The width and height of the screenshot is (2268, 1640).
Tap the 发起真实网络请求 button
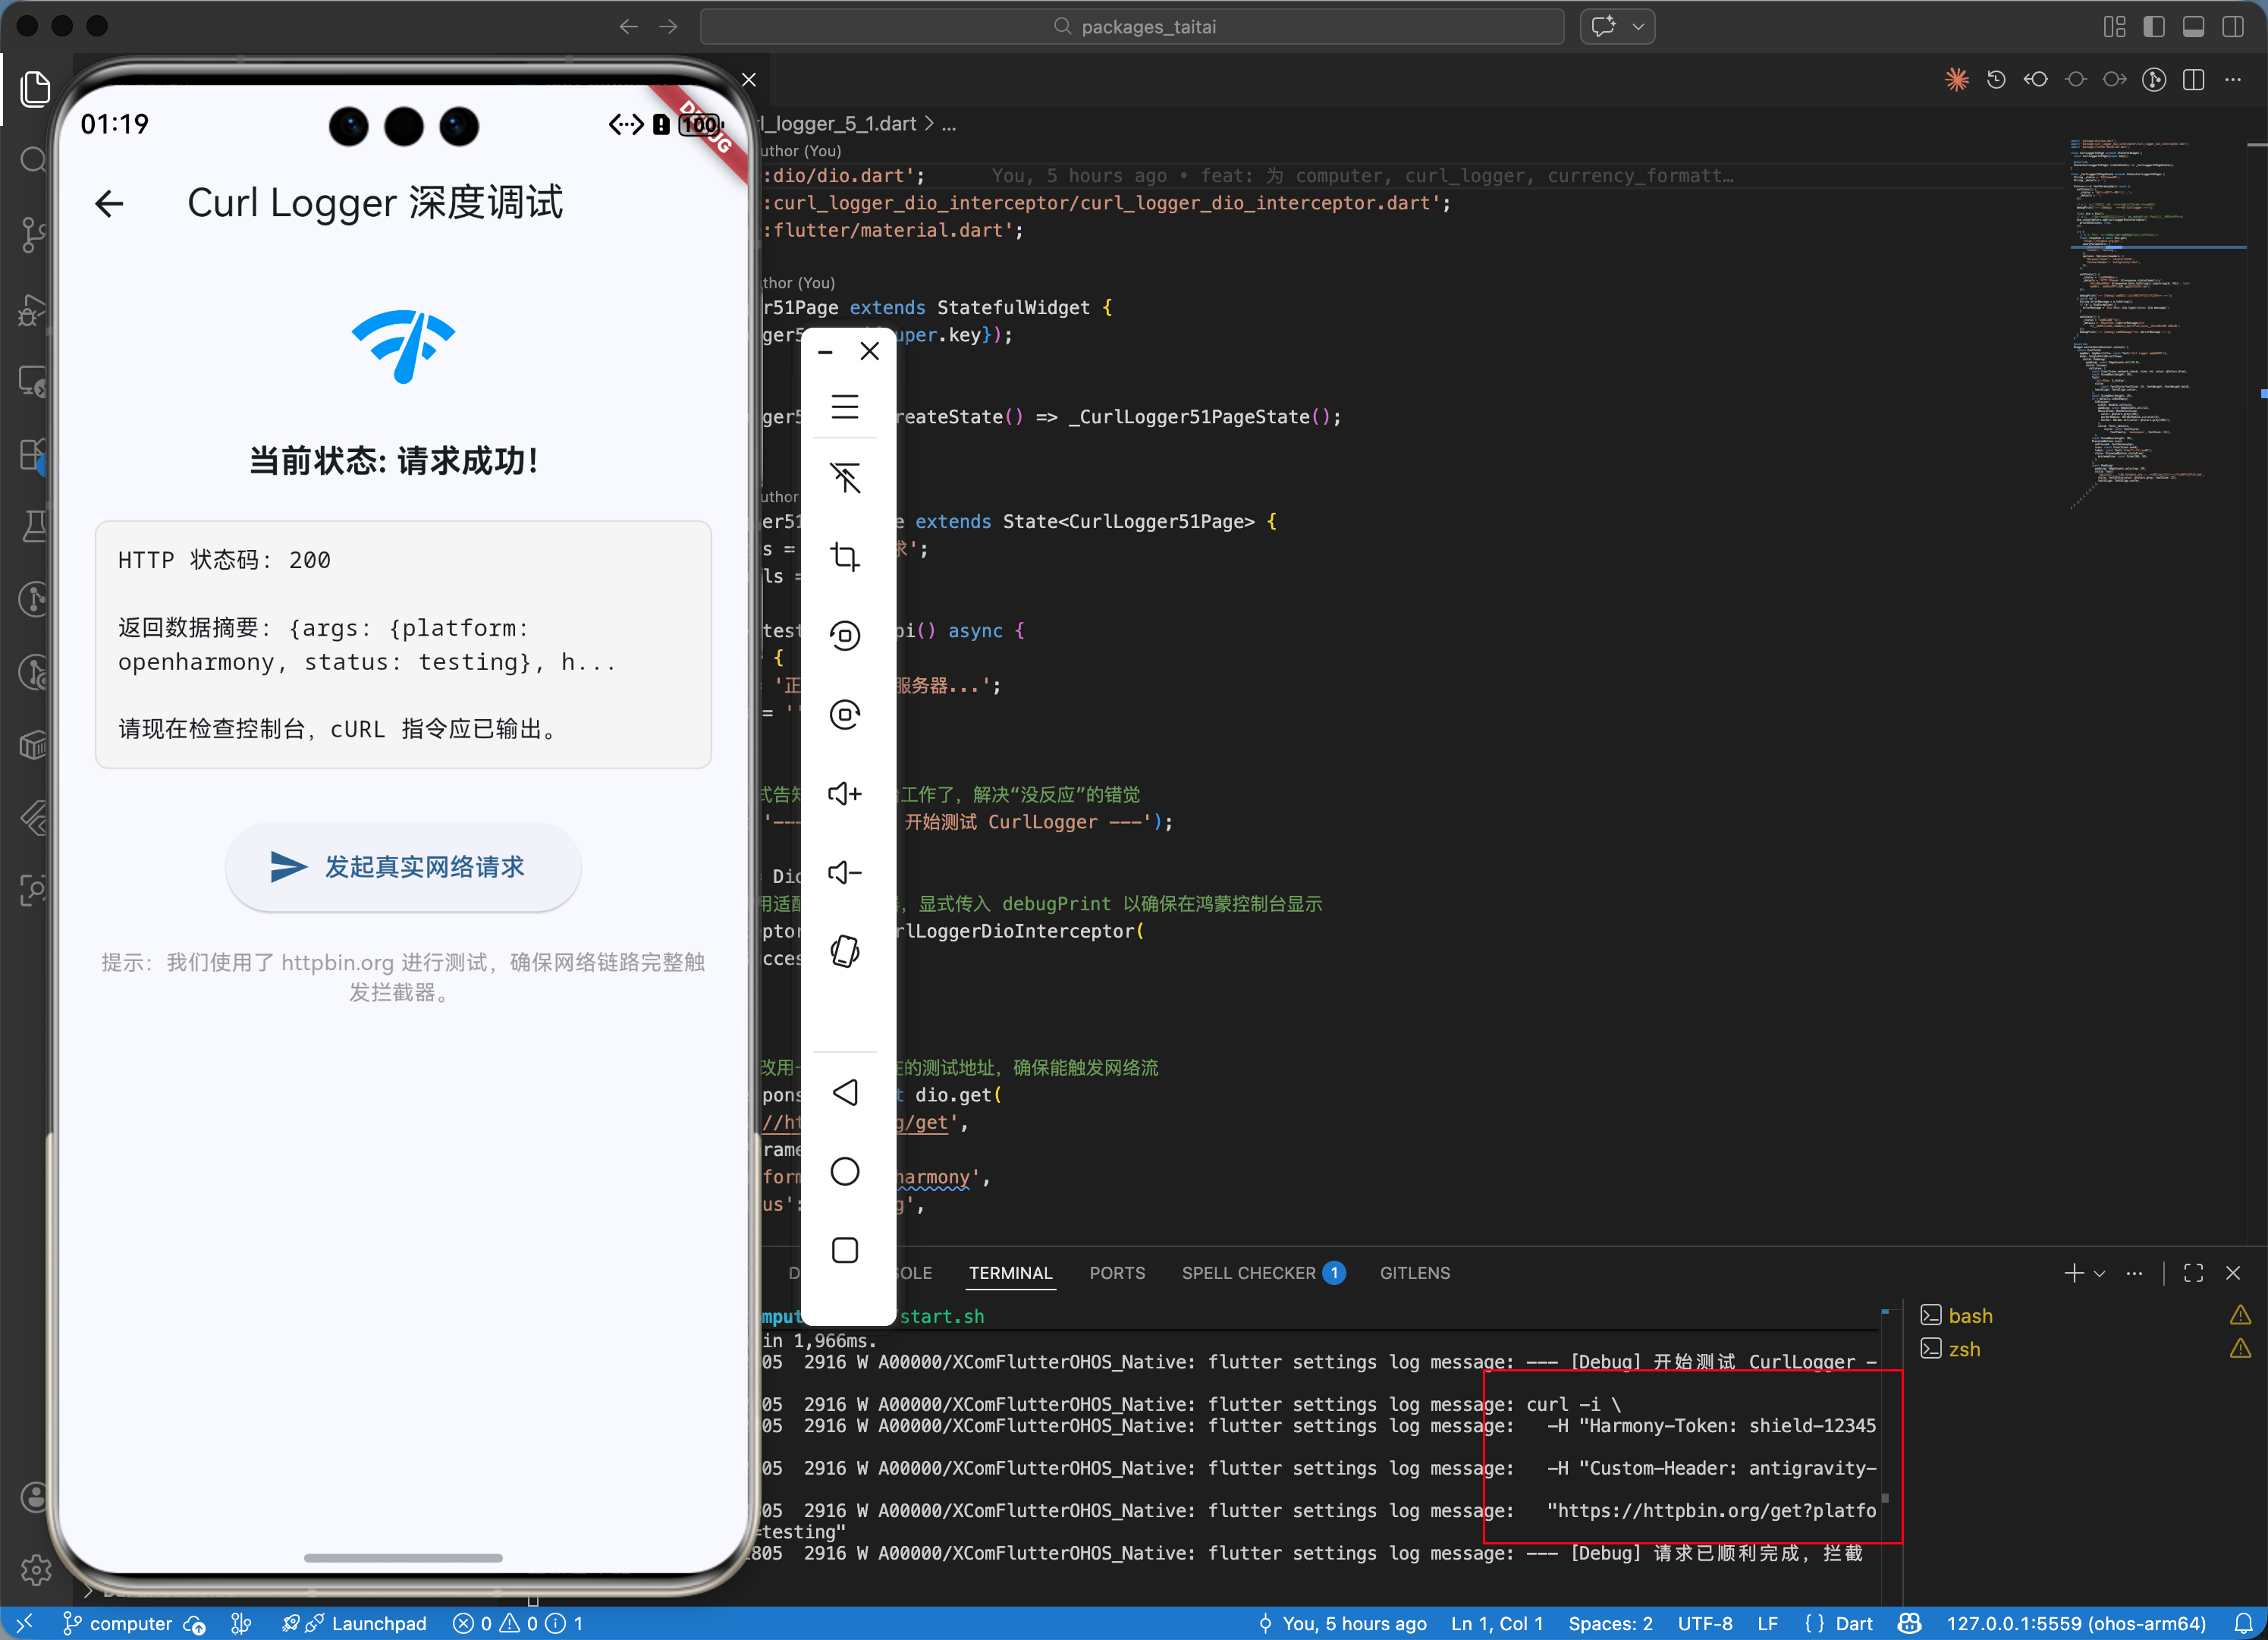[x=403, y=867]
